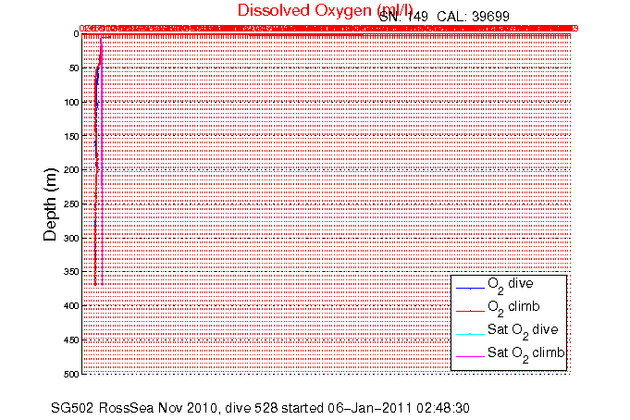Click the red line sample for O2 climb

pyautogui.click(x=470, y=311)
